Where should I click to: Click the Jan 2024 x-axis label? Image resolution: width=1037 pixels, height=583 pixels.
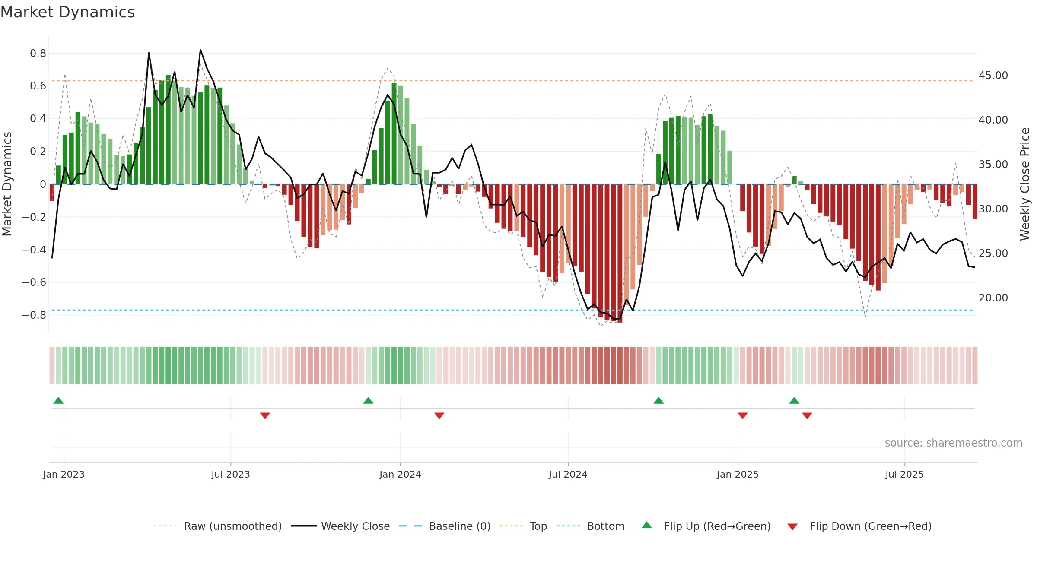pyautogui.click(x=401, y=474)
